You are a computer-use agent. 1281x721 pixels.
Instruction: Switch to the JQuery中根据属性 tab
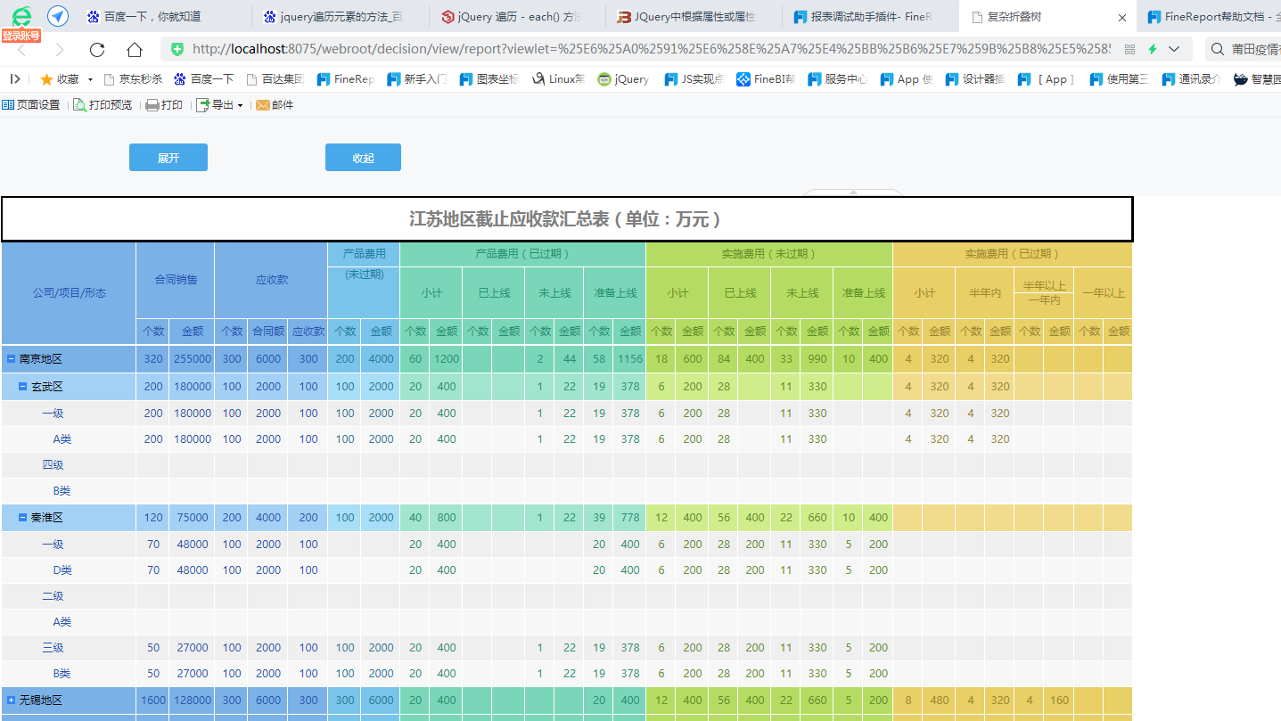693,17
